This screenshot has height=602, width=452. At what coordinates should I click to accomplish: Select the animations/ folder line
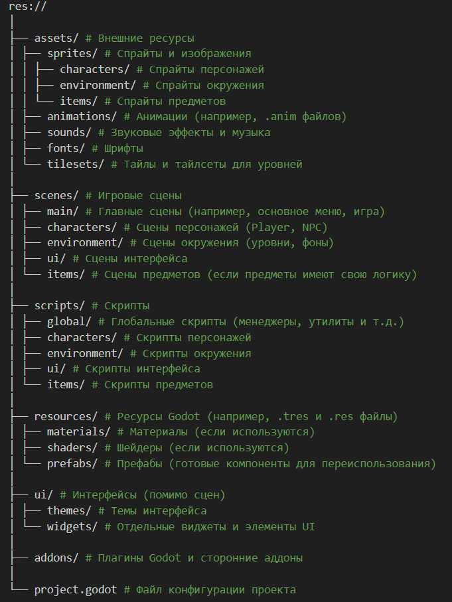pos(82,117)
